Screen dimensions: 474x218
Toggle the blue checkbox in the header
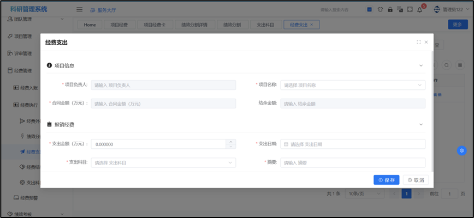coord(370,9)
